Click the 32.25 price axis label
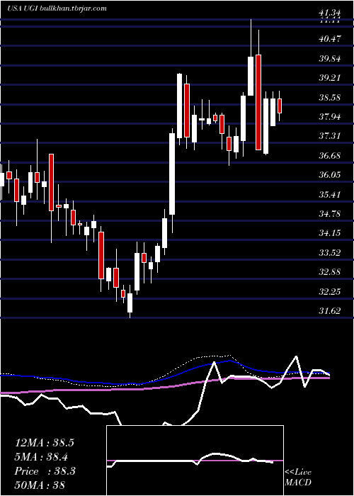 pos(330,292)
